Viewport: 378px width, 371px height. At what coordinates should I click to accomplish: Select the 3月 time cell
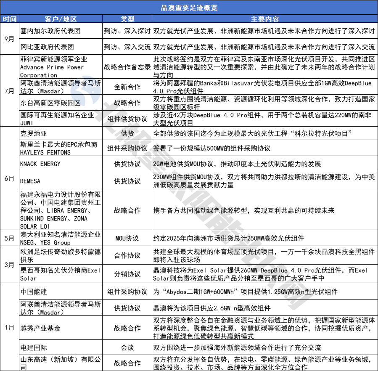click(10, 265)
